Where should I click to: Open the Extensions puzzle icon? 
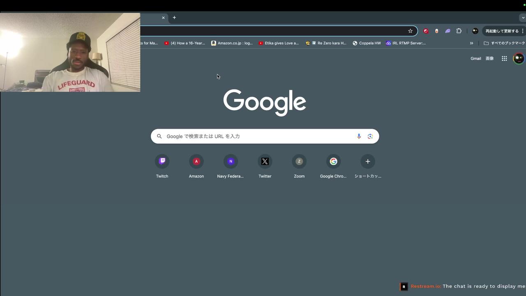coord(459,31)
